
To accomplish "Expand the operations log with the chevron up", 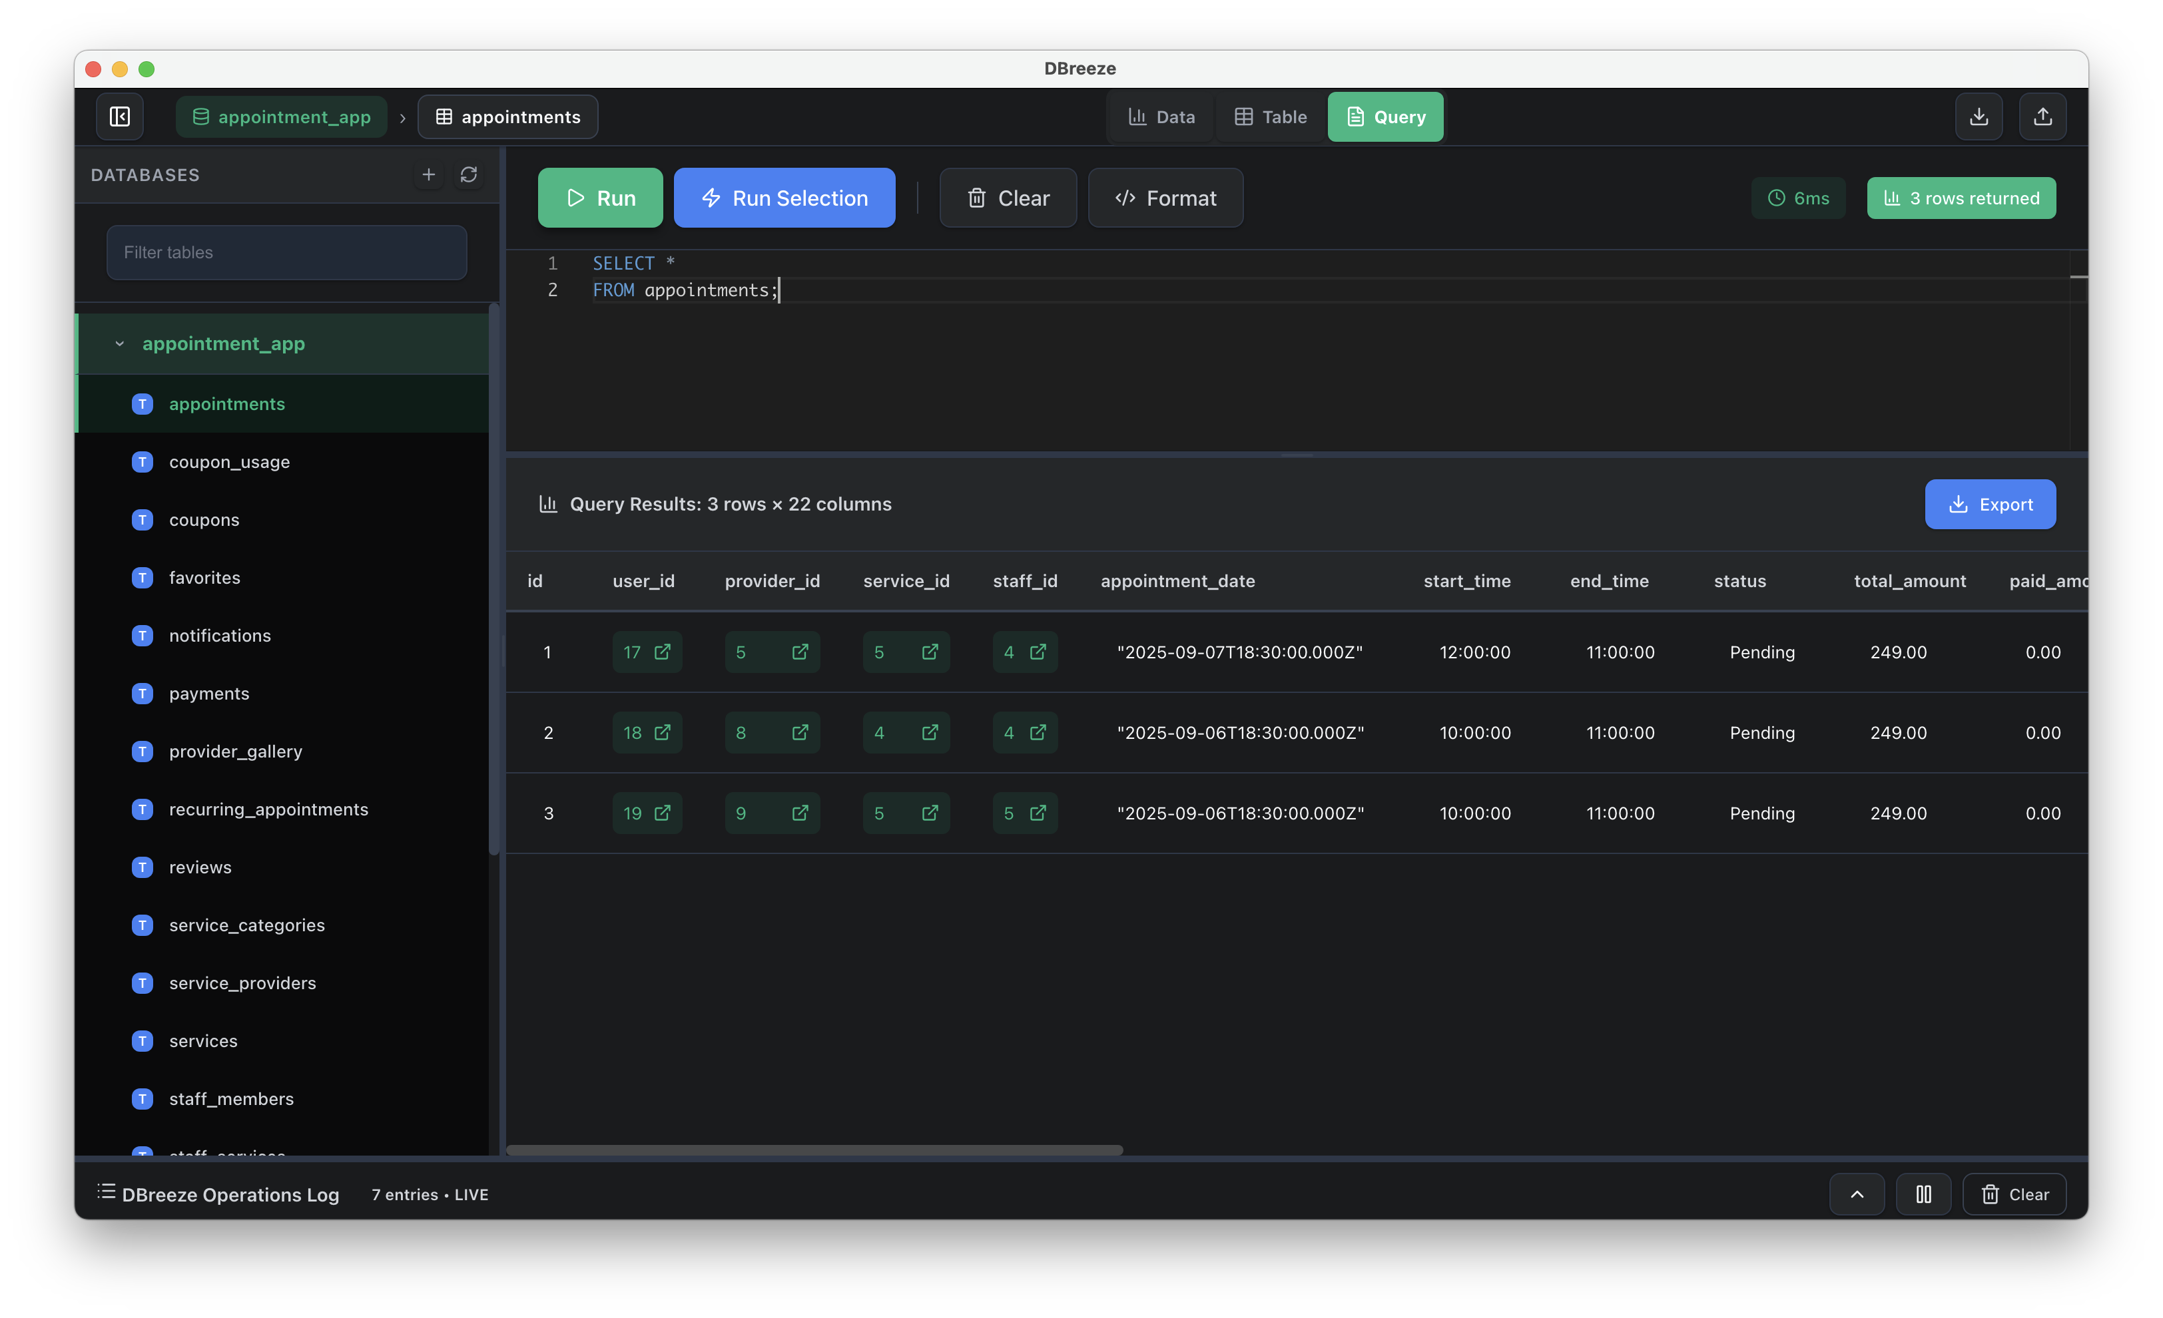I will click(x=1857, y=1194).
